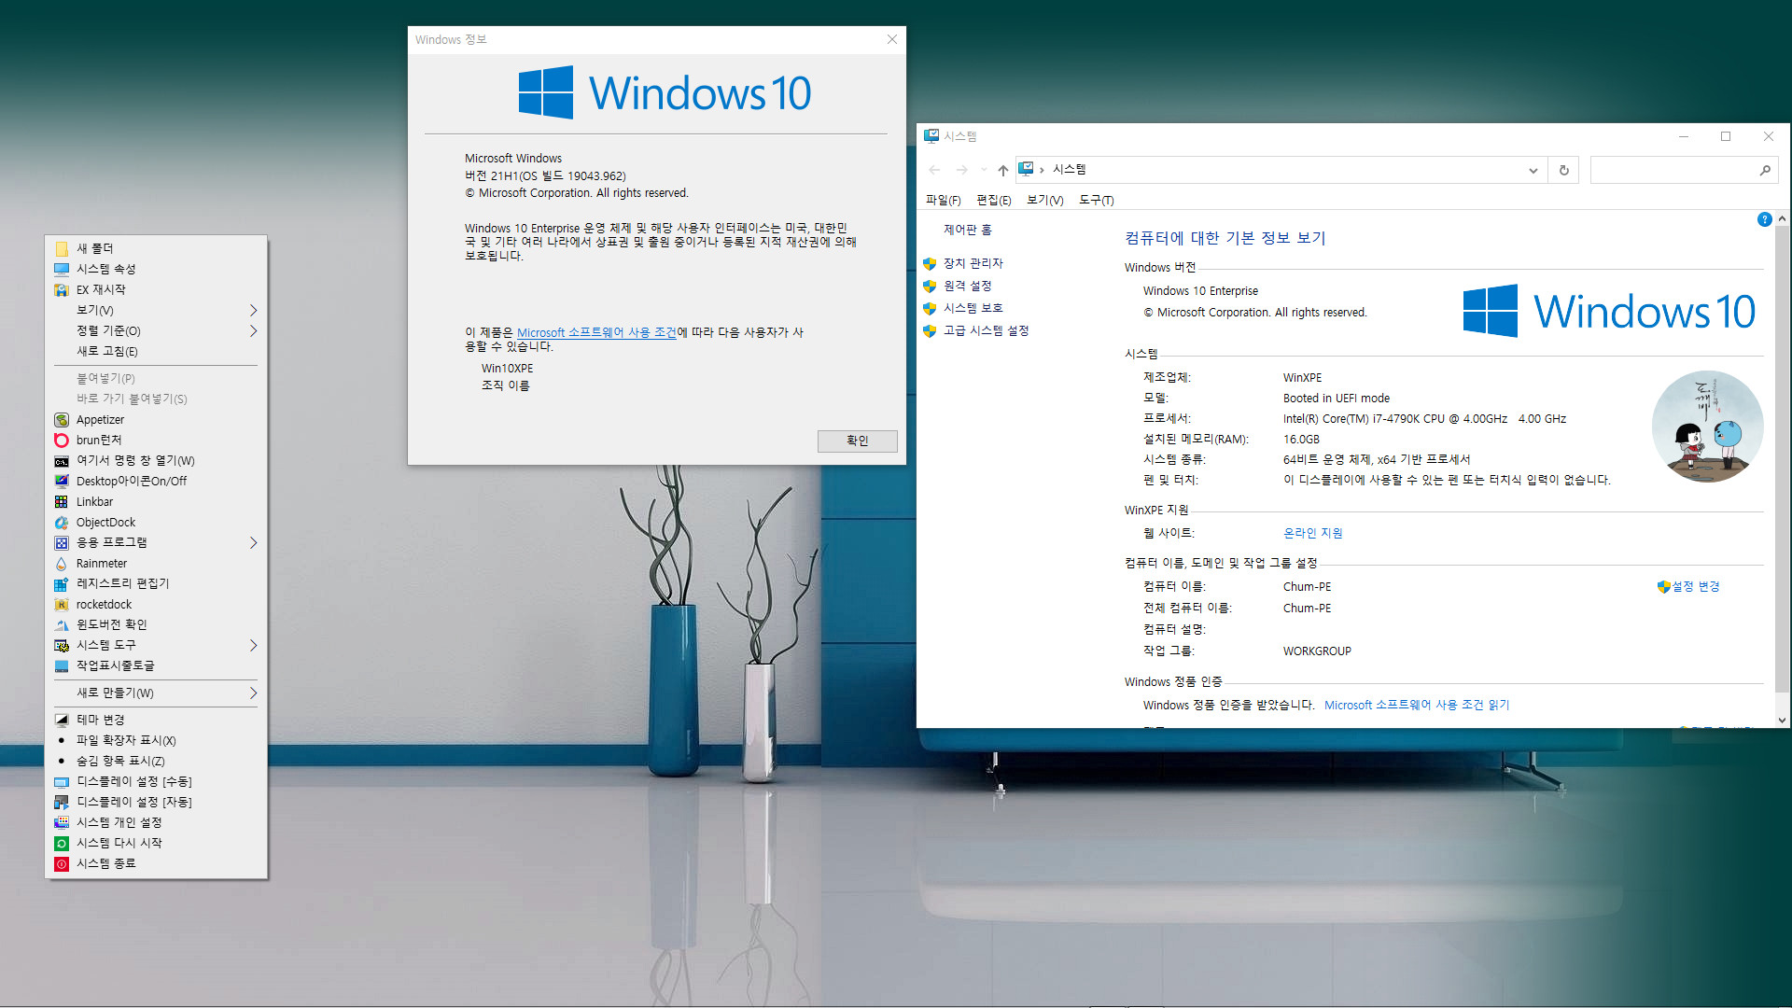This screenshot has width=1792, height=1008.
Task: Click the system personalization icon
Action: [62, 823]
